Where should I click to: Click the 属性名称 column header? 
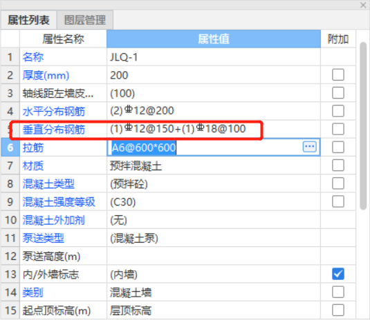pyautogui.click(x=63, y=39)
